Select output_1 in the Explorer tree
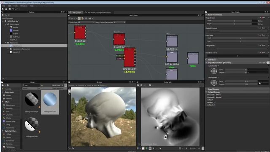This screenshot has height=152, width=270. 16,37
